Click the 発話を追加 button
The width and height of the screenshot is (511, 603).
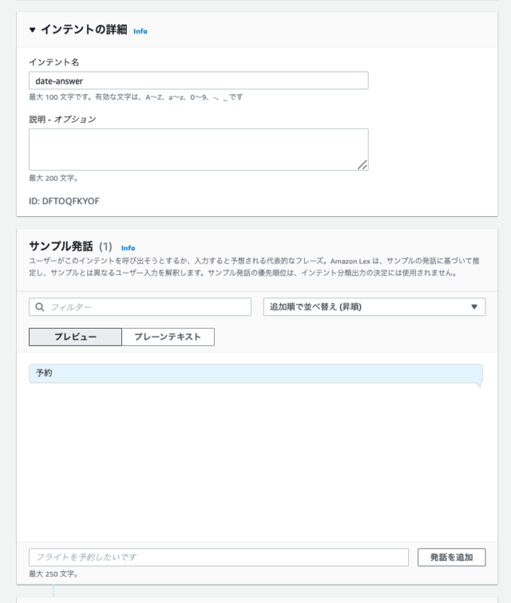(x=451, y=558)
